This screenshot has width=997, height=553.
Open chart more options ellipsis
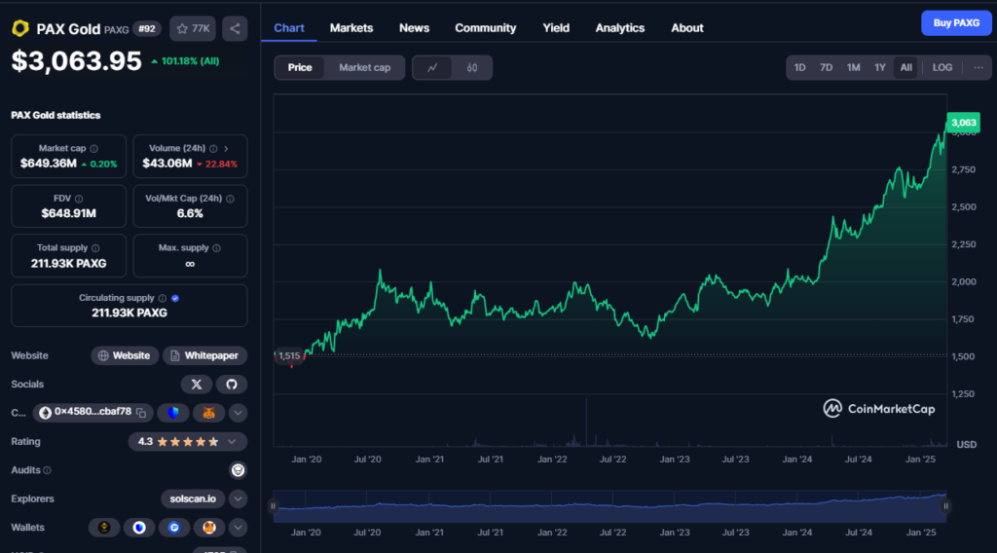pyautogui.click(x=979, y=67)
